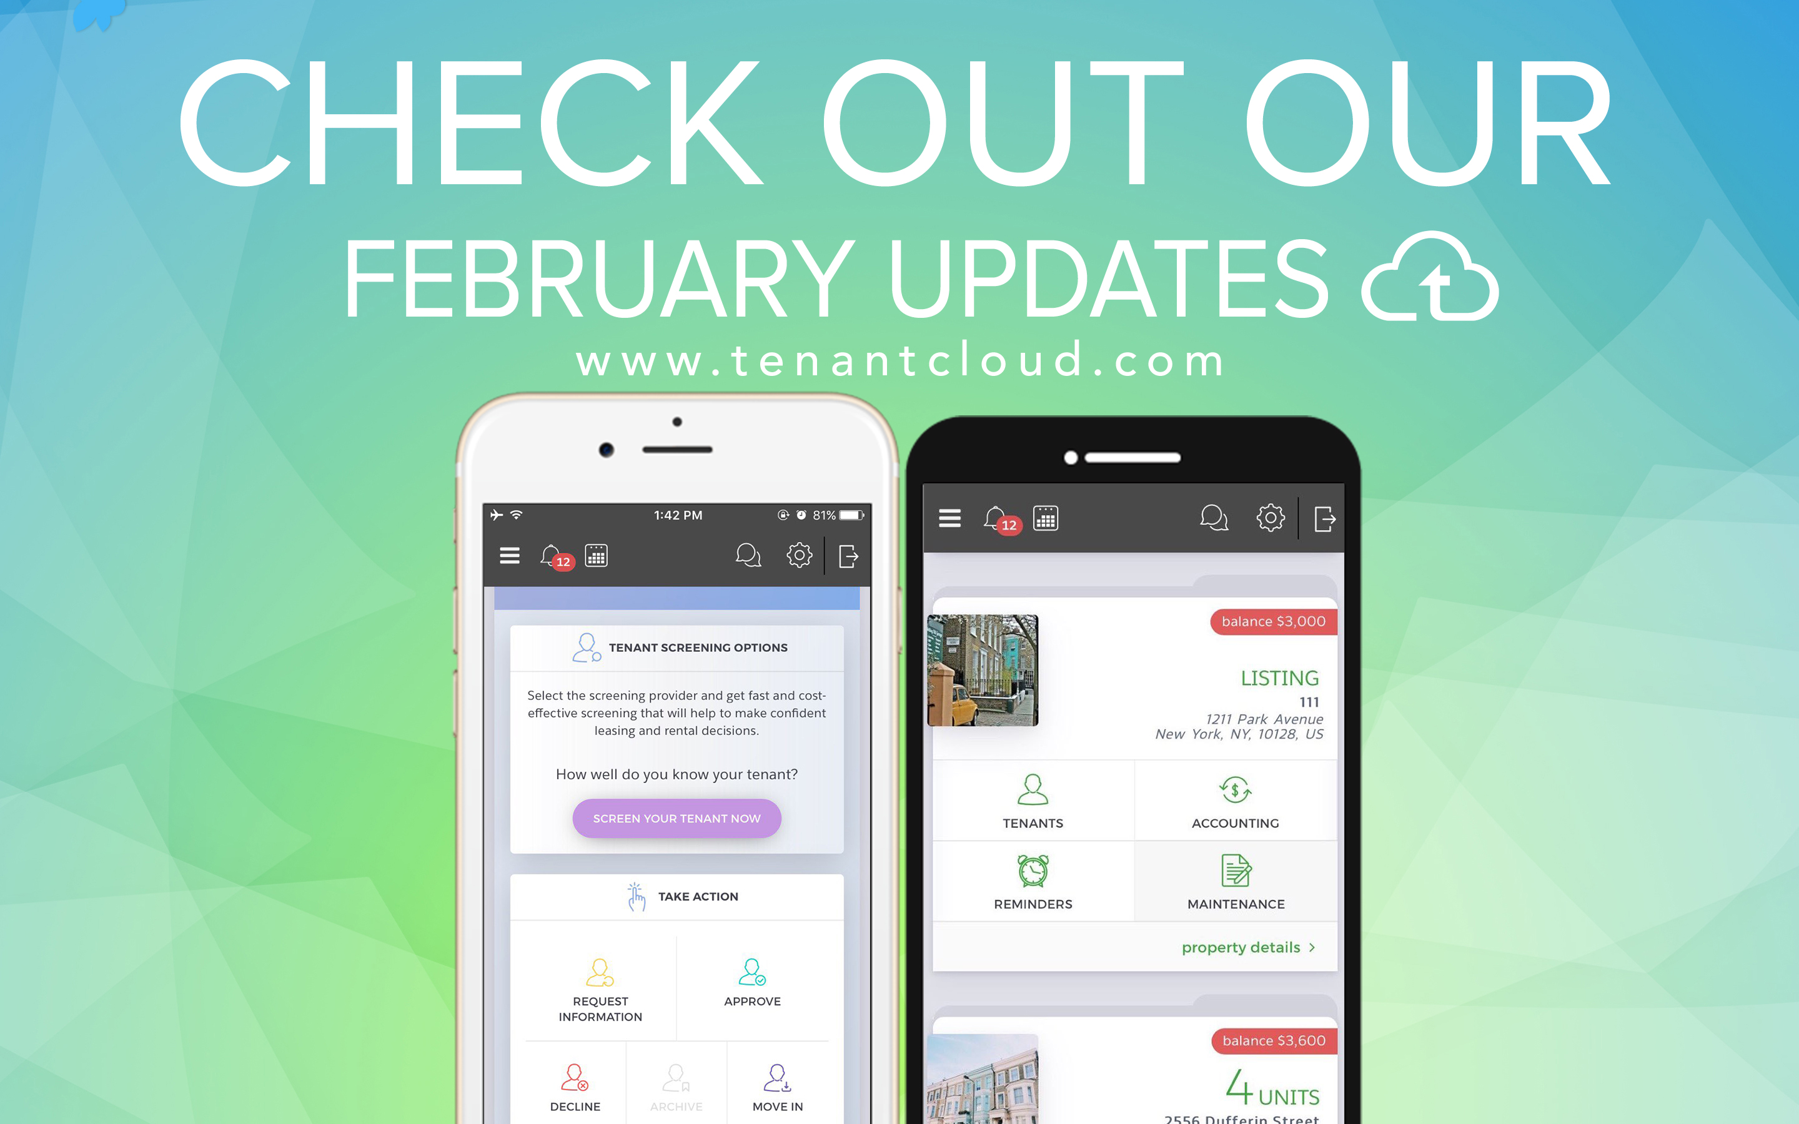Open the hamburger menu icon

(x=508, y=560)
